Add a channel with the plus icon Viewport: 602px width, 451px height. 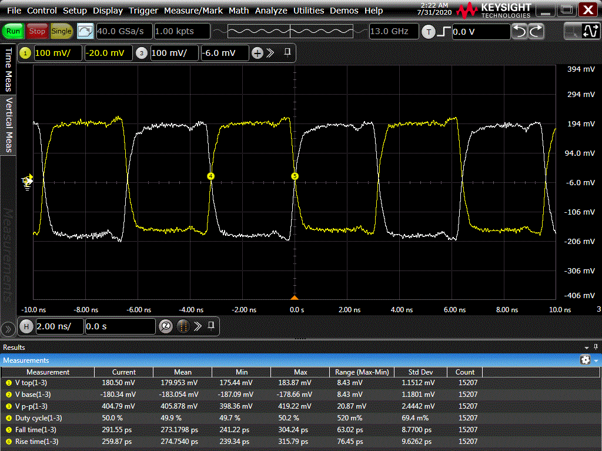click(x=257, y=53)
